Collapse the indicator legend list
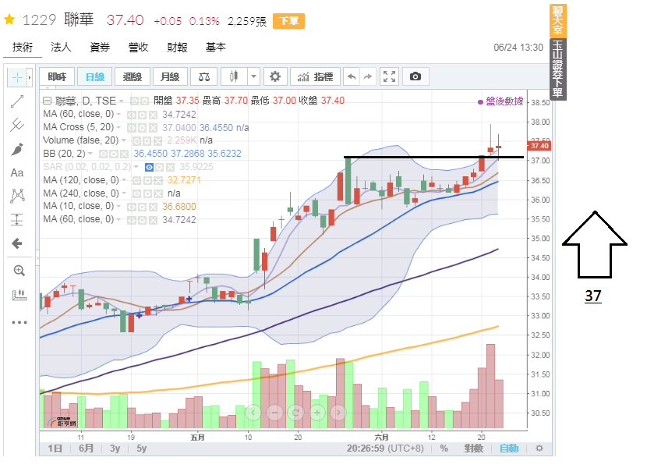Image resolution: width=647 pixels, height=468 pixels. [x=47, y=101]
